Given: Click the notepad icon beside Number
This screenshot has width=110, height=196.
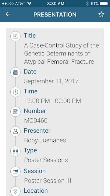Looking at the screenshot, I should (x=16, y=111).
